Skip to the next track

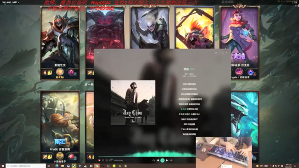[x=167, y=161]
